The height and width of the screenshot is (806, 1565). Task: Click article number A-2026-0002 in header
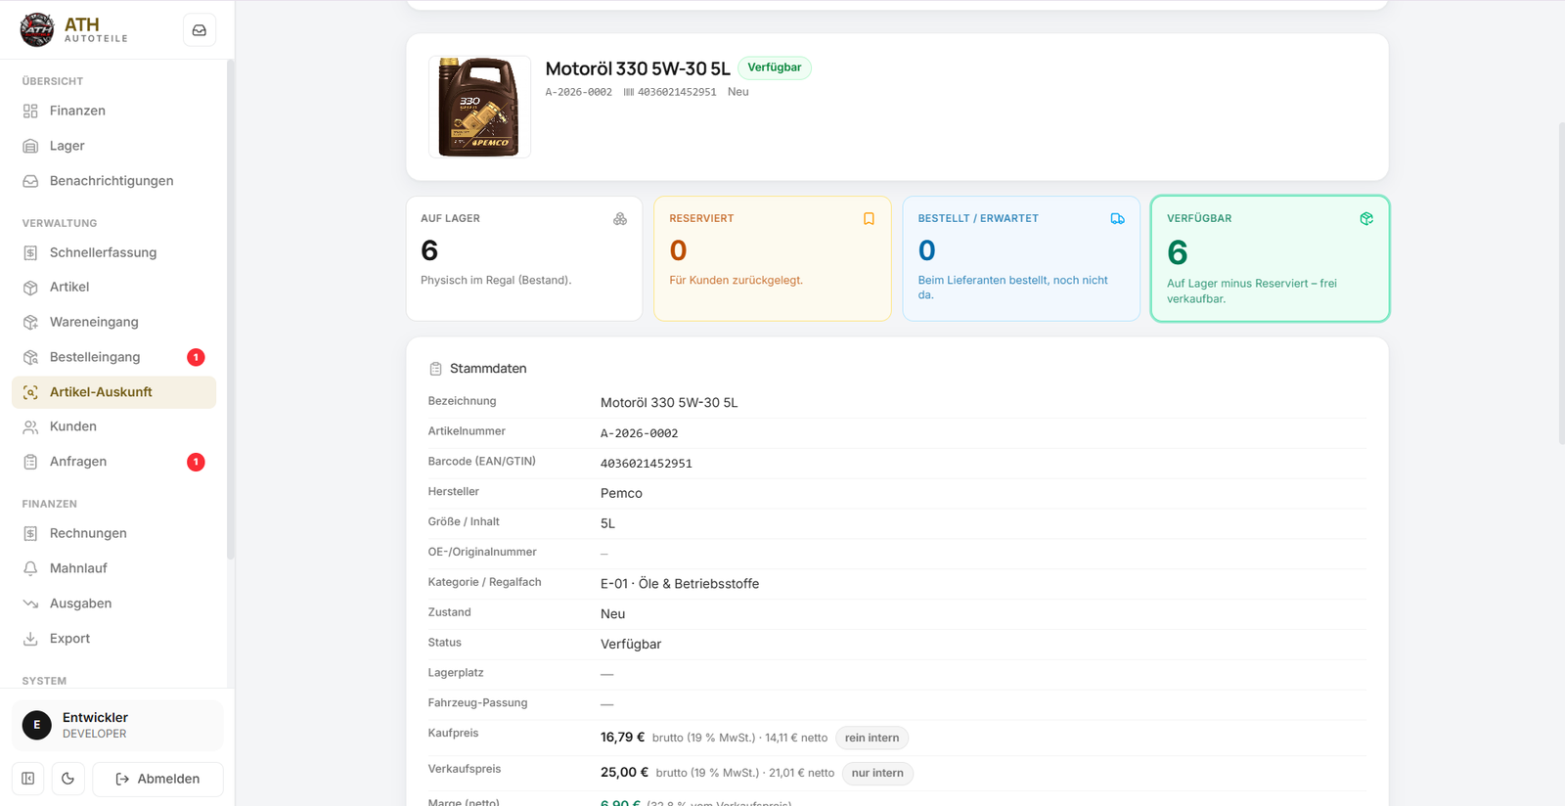(x=579, y=92)
